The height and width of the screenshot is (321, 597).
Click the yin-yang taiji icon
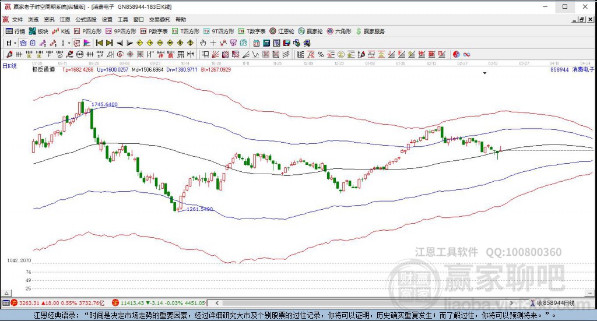click(456, 54)
